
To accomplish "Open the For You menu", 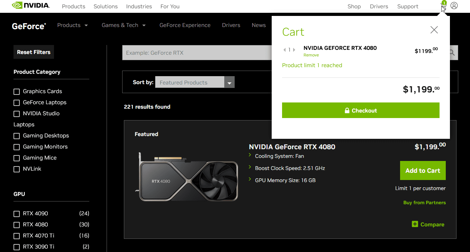I will (x=170, y=6).
